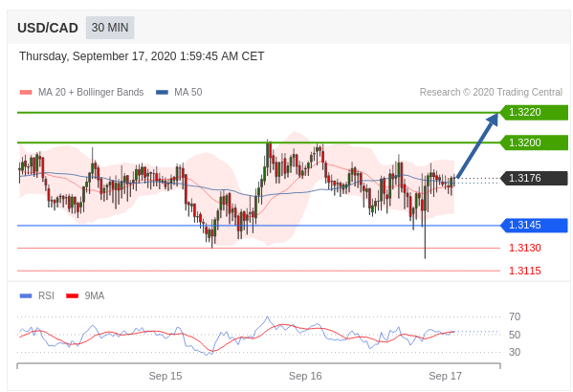
Task: Click the red 1.3115 support level label
Action: pos(525,272)
